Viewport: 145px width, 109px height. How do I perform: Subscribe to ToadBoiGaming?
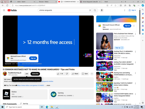35,74
